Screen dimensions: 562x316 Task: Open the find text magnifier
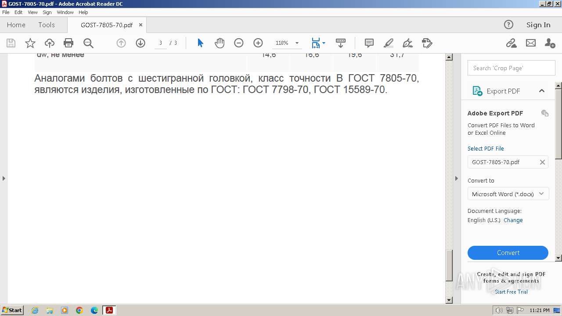click(88, 43)
